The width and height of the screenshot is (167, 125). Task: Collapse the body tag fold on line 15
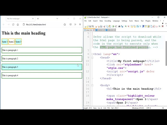(x=92, y=85)
